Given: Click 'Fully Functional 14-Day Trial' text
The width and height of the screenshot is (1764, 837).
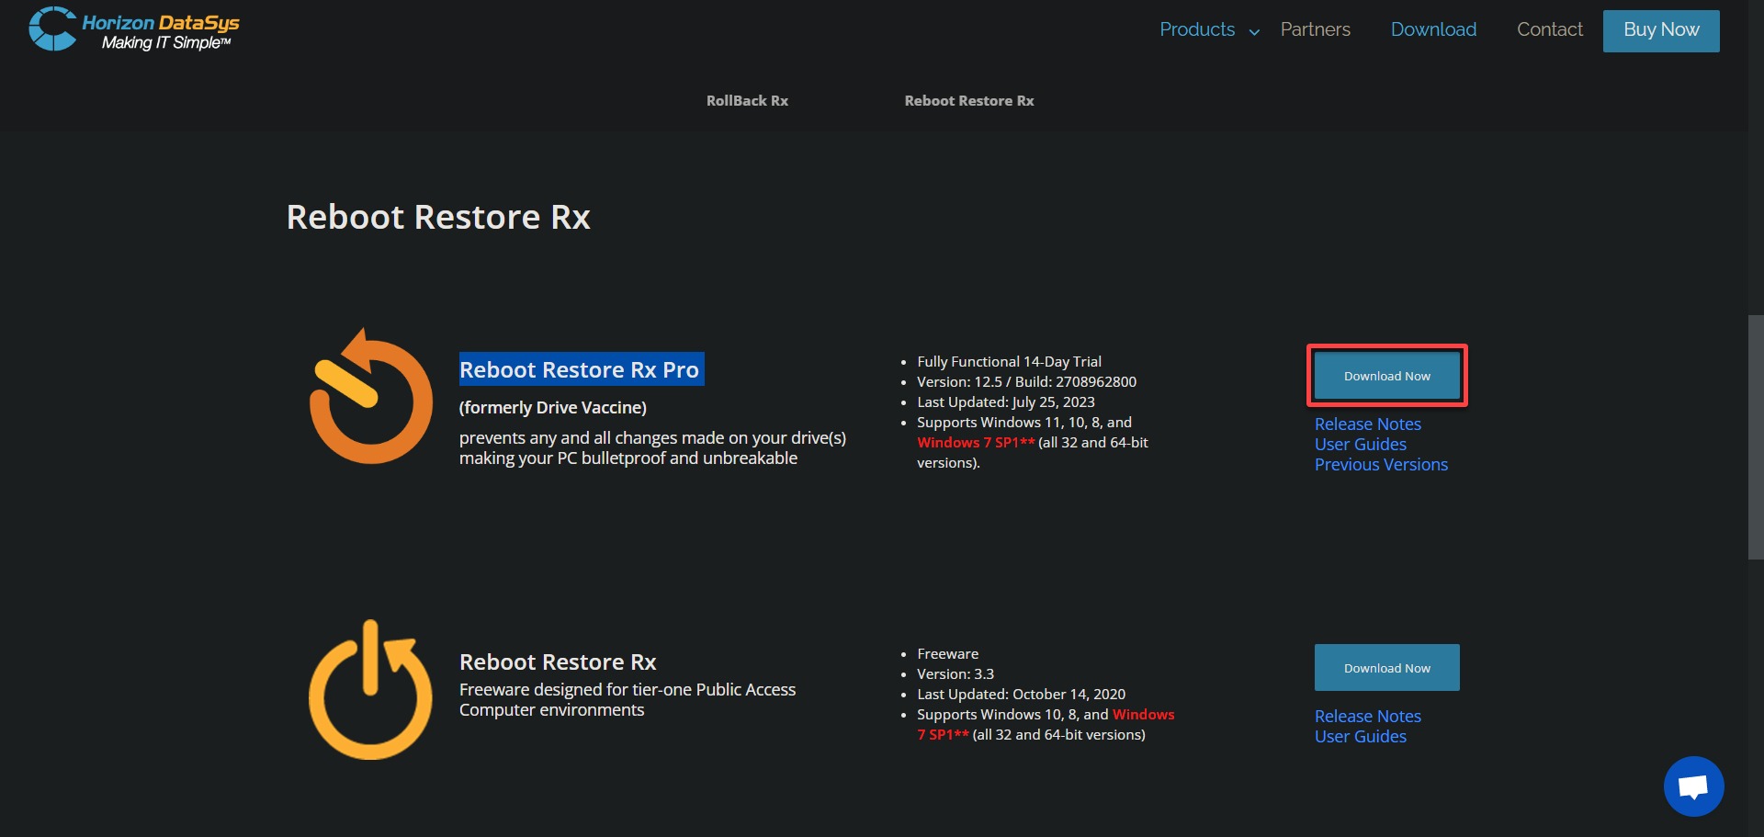Looking at the screenshot, I should 1009,362.
